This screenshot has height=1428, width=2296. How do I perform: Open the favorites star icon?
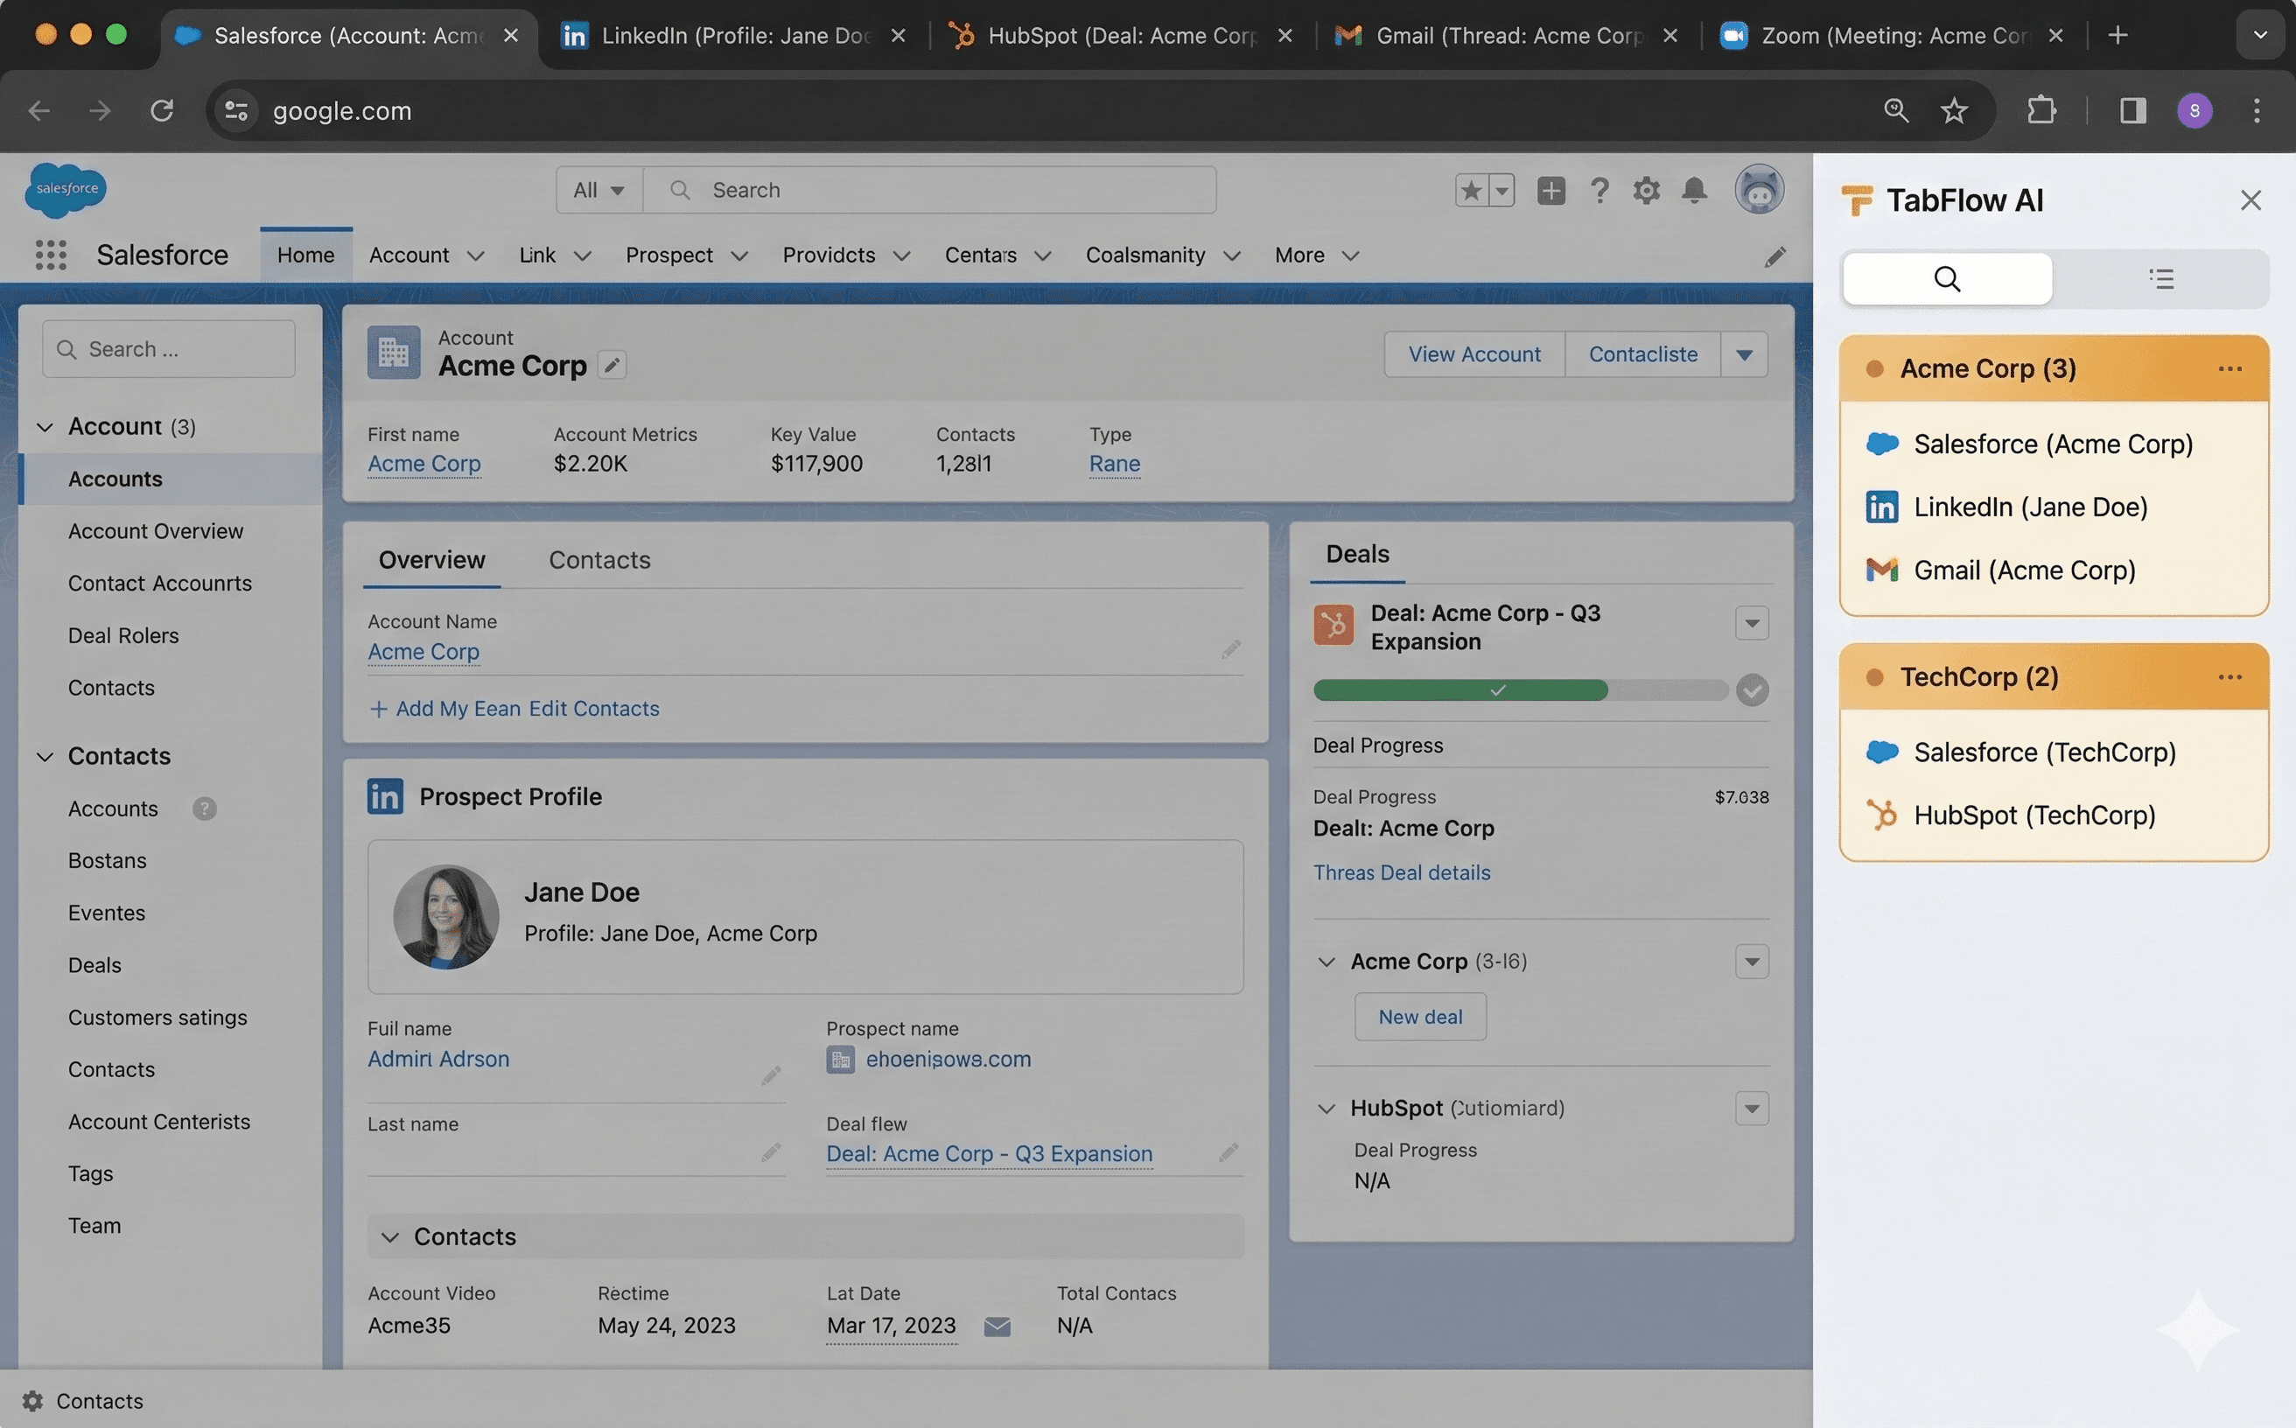[x=1471, y=190]
